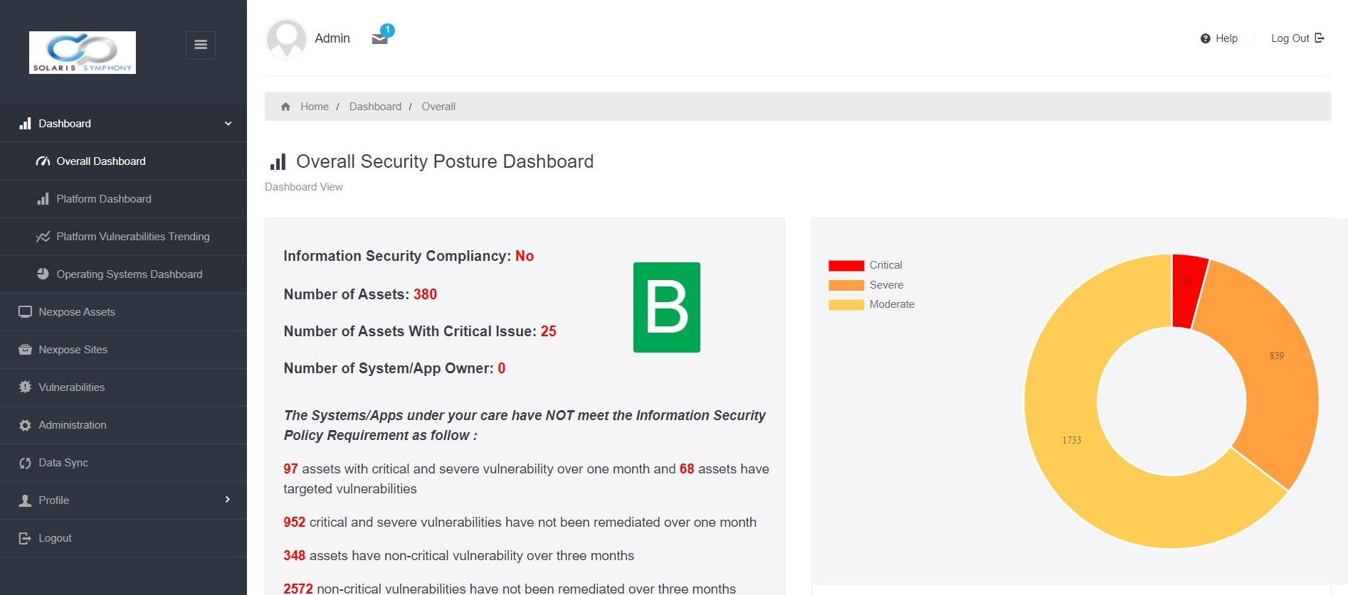Click the hamburger menu toggle button

[x=201, y=45]
